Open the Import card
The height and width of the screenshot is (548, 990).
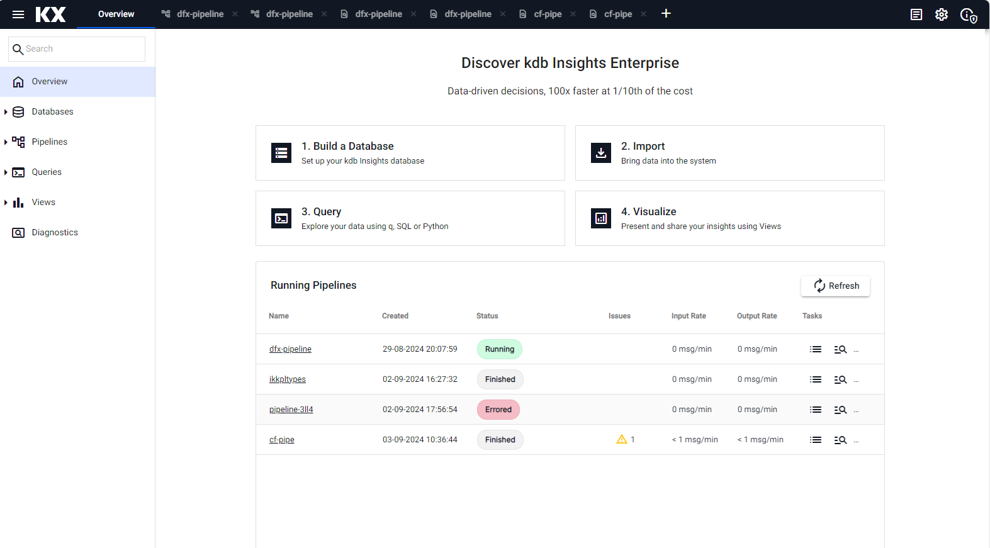(x=730, y=153)
